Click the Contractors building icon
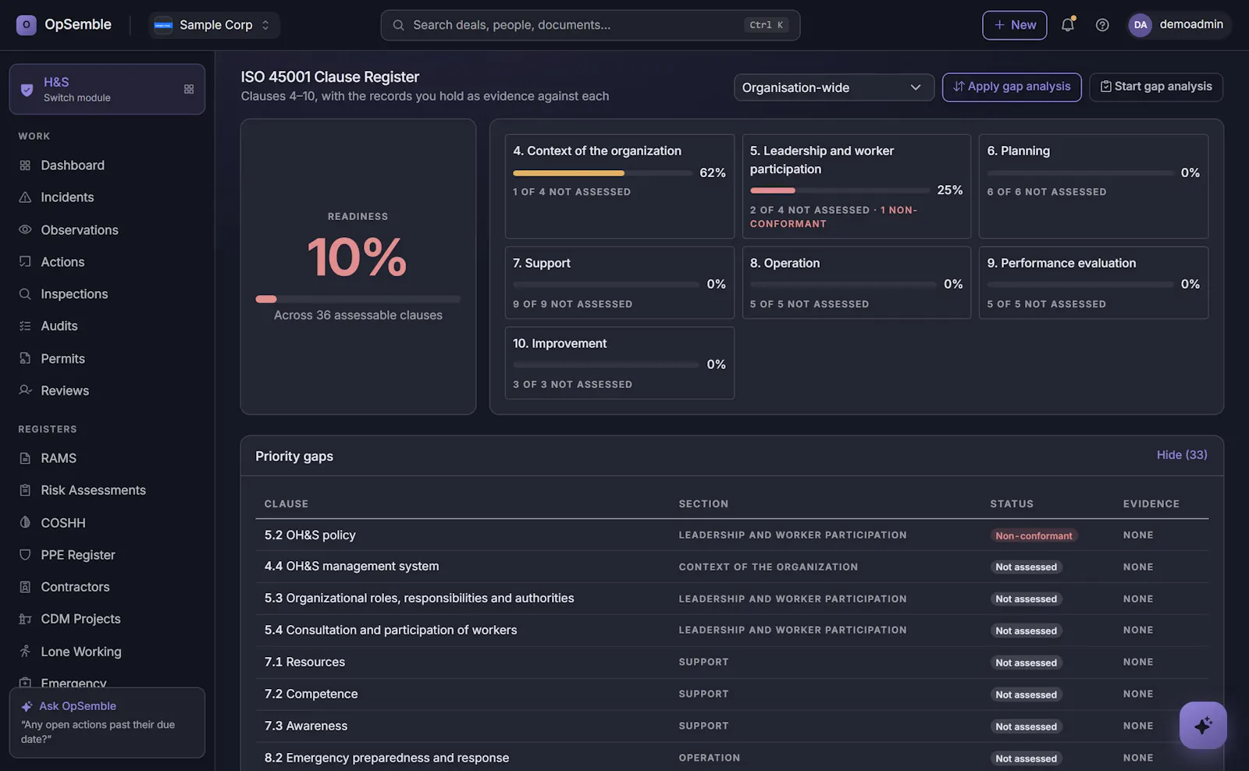Screen dimensions: 1249x771 [x=25, y=587]
